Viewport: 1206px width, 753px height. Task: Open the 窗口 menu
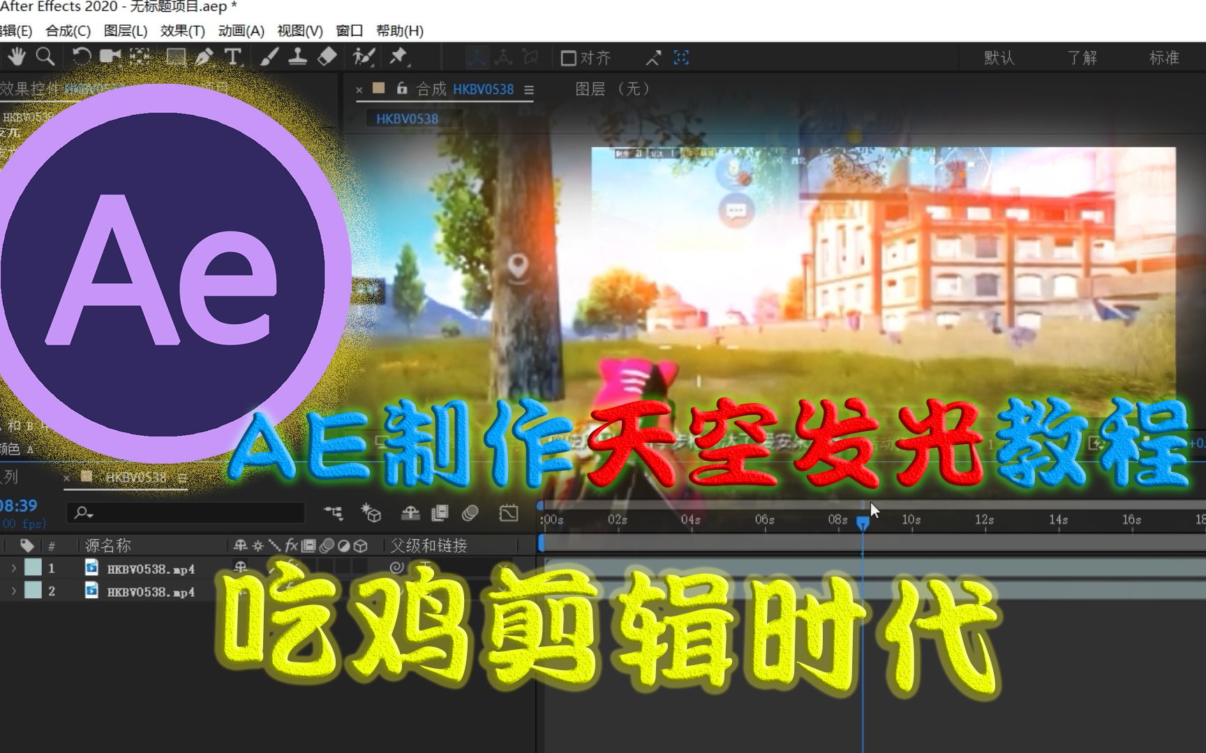[x=350, y=31]
